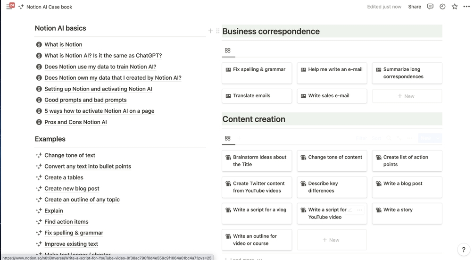Add new card in Business correspondence gallery
This screenshot has width=474, height=260.
click(407, 96)
